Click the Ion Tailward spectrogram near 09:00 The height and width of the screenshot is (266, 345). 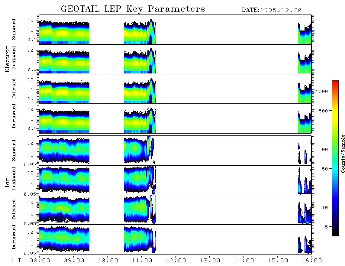[73, 209]
